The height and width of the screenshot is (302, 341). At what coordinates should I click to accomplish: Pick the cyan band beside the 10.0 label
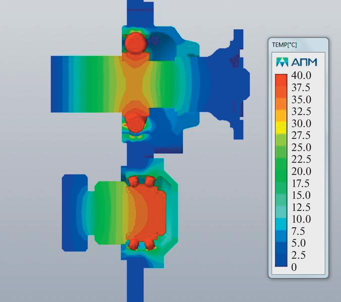point(281,219)
